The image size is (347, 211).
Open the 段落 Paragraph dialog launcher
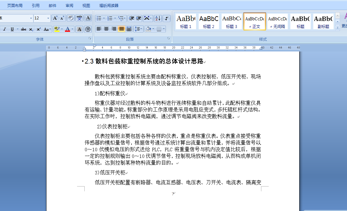(x=169, y=38)
